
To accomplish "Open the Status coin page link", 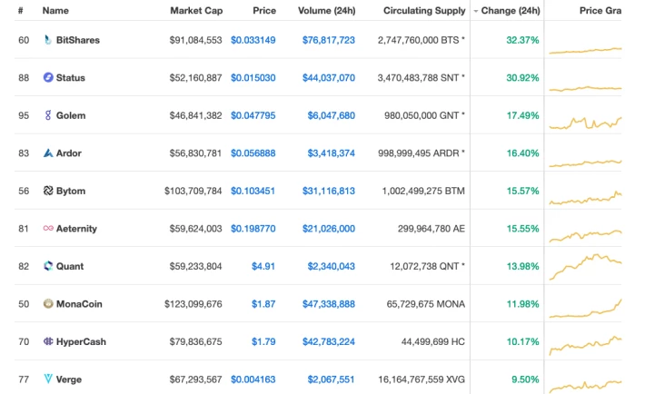I will click(x=70, y=78).
